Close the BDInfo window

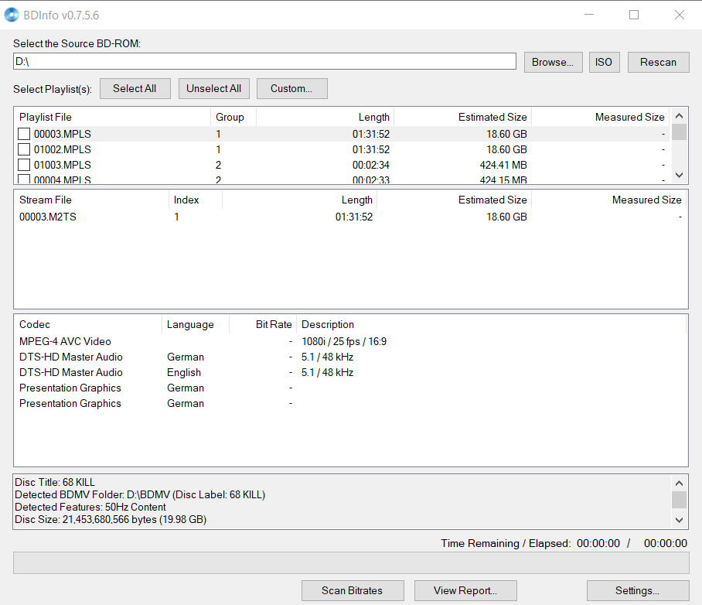(x=679, y=15)
